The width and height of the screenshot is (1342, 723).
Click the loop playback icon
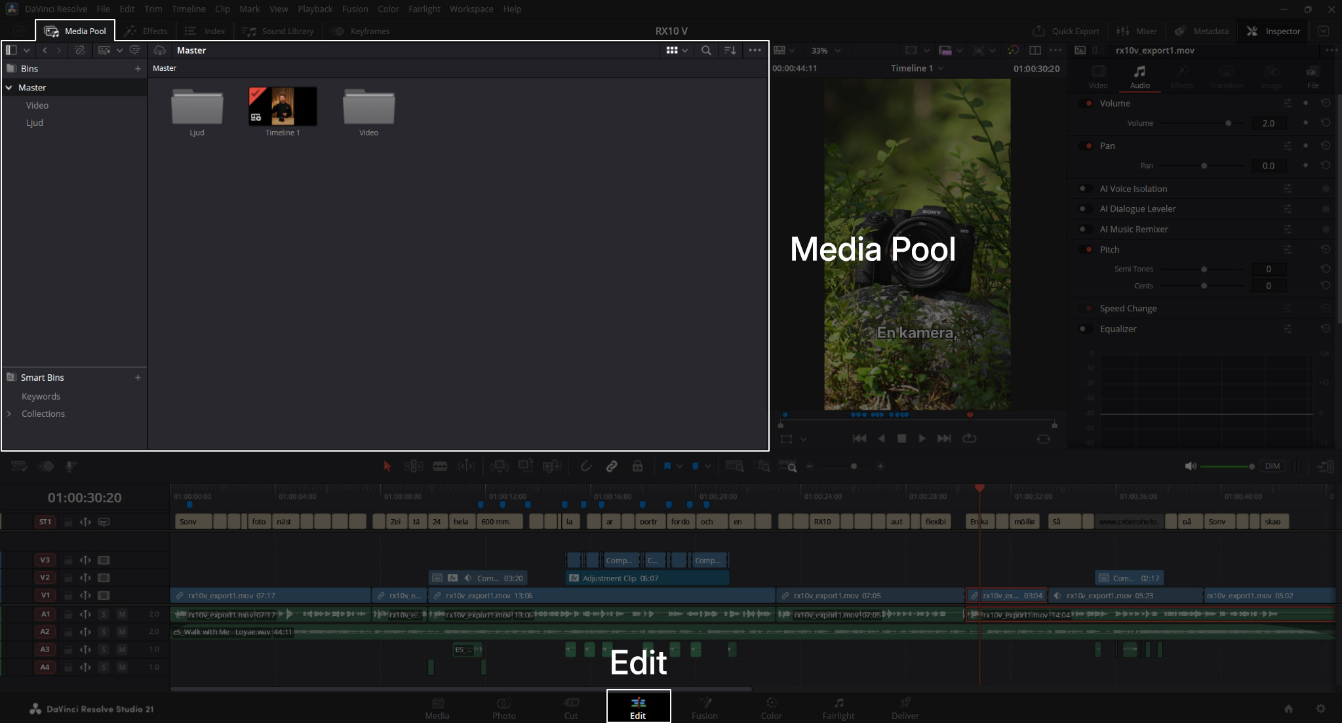[969, 438]
